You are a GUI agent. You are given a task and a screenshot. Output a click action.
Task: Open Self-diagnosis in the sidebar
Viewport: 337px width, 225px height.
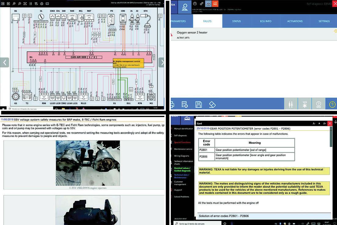pyautogui.click(x=180, y=135)
